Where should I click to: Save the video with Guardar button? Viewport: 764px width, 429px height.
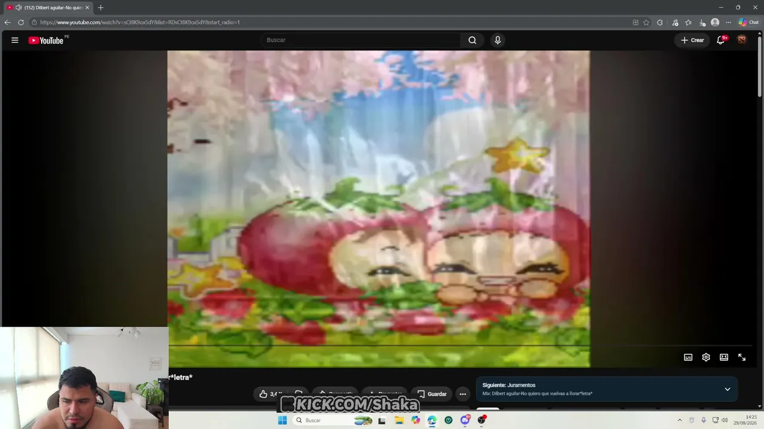(x=432, y=394)
